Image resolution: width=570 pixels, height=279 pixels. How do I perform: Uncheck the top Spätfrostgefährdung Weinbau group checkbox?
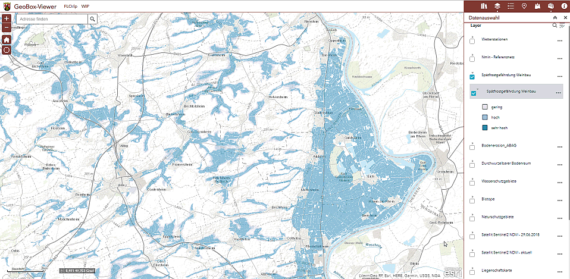click(472, 77)
